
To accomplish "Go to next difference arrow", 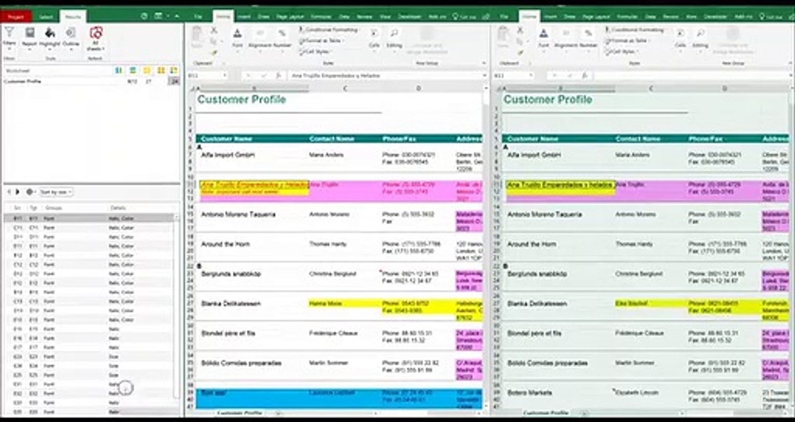I will [x=17, y=192].
